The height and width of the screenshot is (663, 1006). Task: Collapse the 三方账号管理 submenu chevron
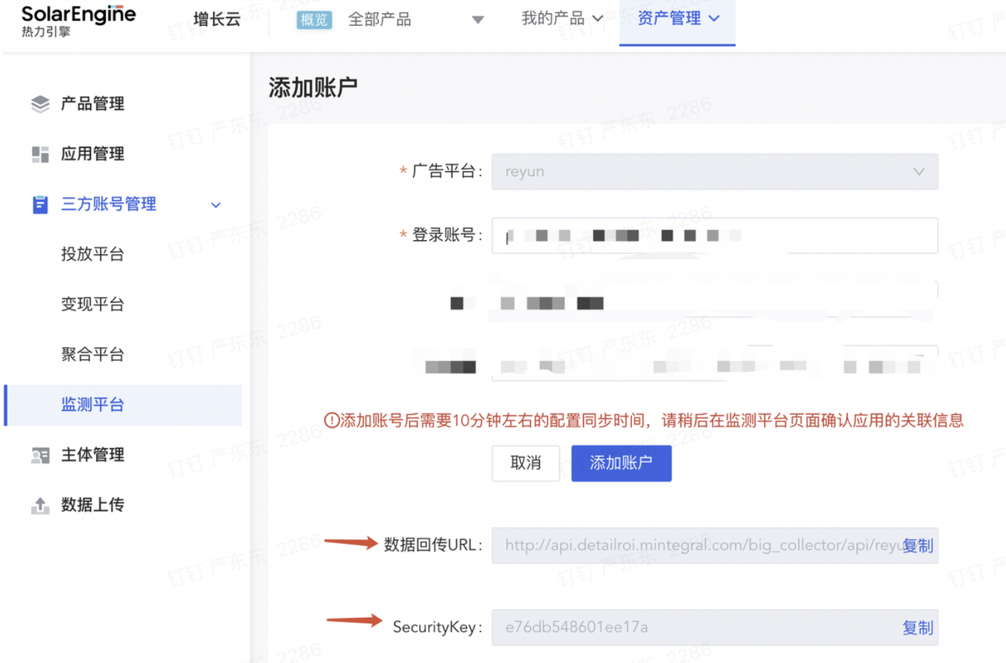click(216, 205)
